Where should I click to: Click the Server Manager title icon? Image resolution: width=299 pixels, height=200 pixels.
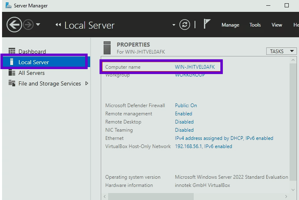(x=8, y=5)
